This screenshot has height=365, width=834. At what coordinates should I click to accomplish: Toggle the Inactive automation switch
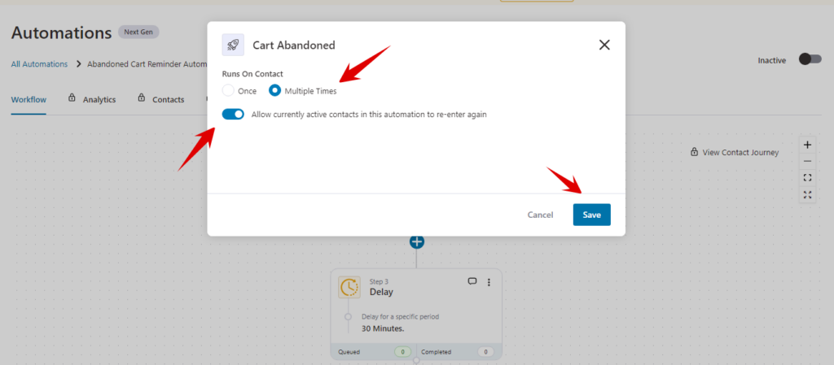[810, 59]
